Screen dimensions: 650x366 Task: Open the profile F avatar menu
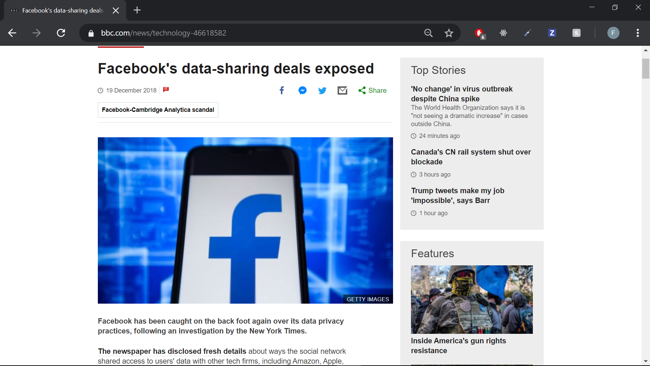point(613,33)
